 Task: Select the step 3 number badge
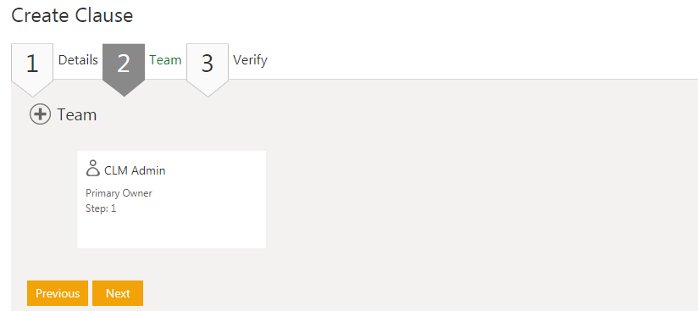(208, 64)
